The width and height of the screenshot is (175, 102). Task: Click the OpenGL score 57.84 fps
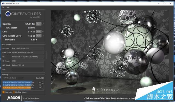pyautogui.click(x=30, y=24)
